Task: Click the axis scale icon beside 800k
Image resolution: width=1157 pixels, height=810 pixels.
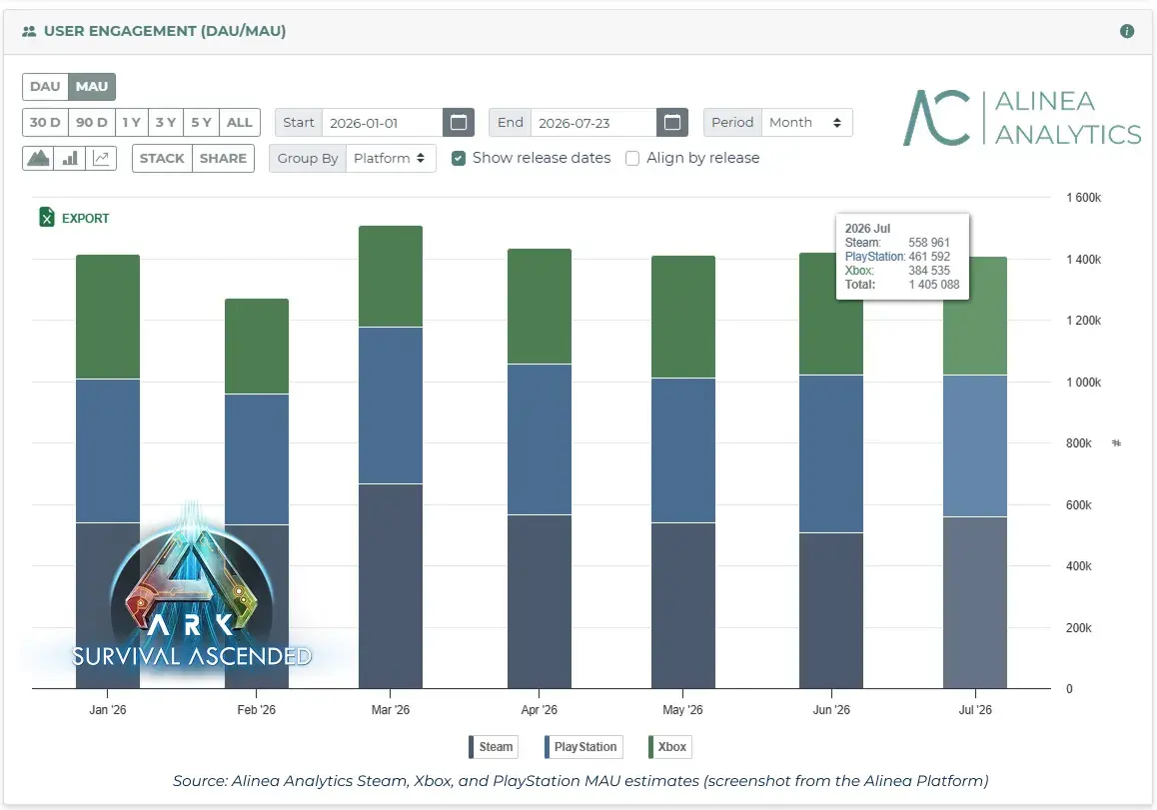Action: pos(1116,443)
